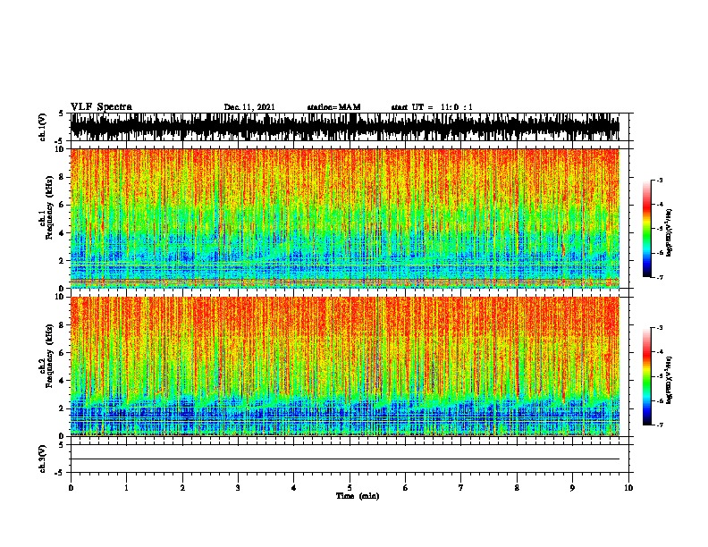Click the "Time (min)" x-axis label
Viewport: 708px width, 547px height.
click(358, 496)
